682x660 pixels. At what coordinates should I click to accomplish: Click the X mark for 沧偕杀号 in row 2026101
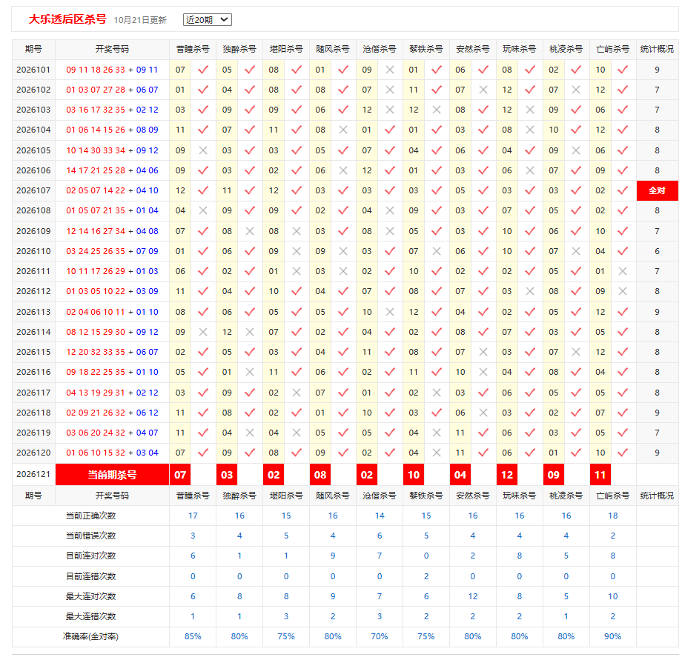(390, 70)
